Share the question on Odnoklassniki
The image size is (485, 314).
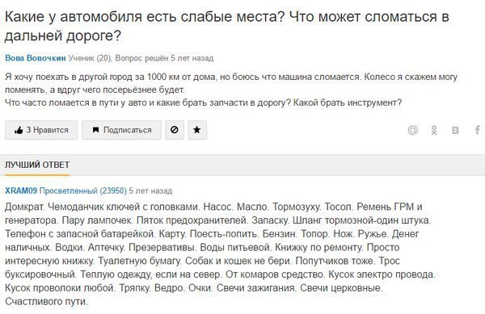[x=434, y=130]
